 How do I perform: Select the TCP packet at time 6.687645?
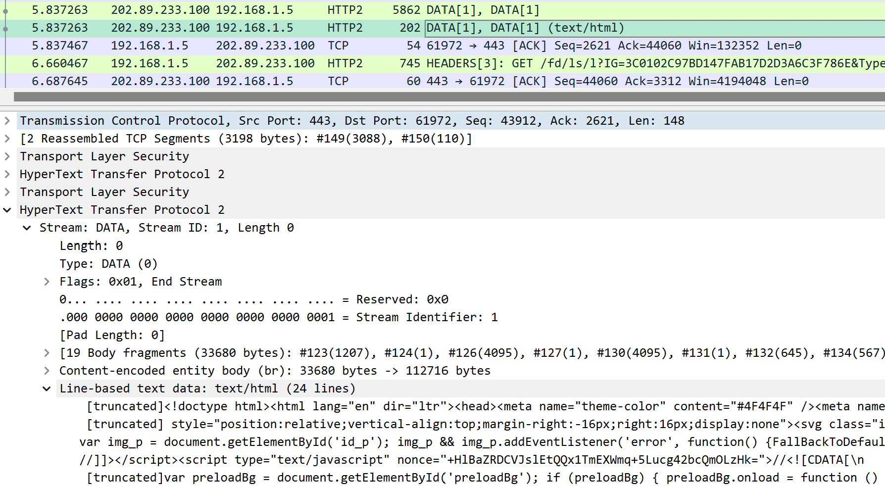442,81
